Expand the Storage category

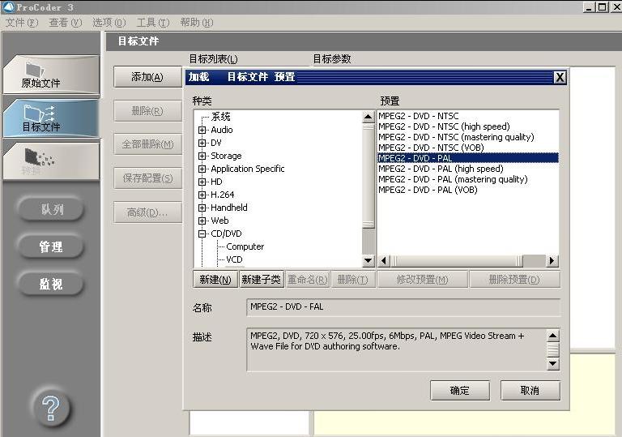coord(202,156)
